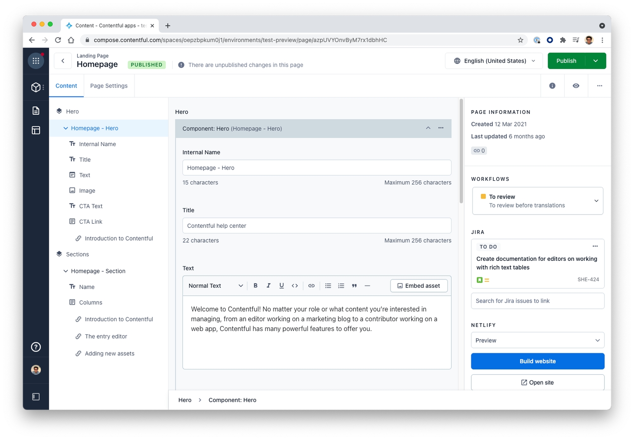
Task: Click the Build website button
Action: (538, 361)
